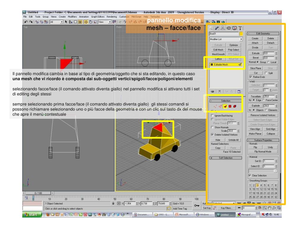This screenshot has width=304, height=228.
Task: Click the time slider 0/100 handle
Action: coord(38,193)
